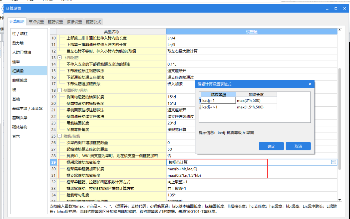Maximize the 计算设置 window
350x219 pixels.
[336, 8]
